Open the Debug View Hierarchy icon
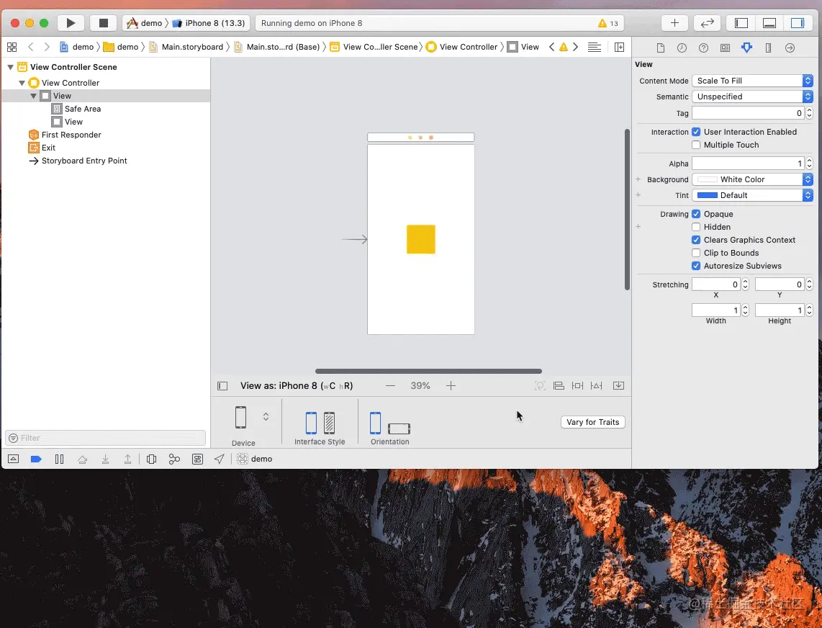 pos(151,459)
